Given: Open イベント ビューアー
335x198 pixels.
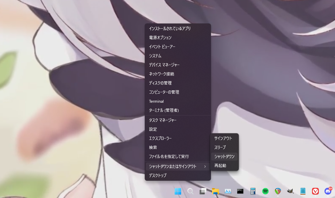Looking at the screenshot, I should pyautogui.click(x=178, y=47).
